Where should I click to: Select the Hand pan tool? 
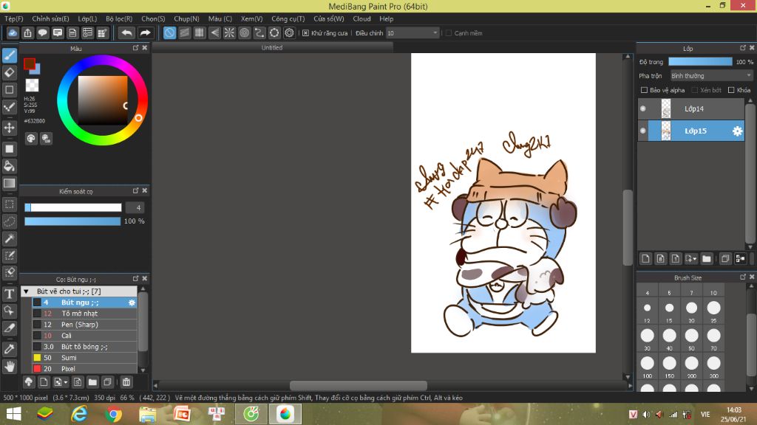pyautogui.click(x=9, y=366)
